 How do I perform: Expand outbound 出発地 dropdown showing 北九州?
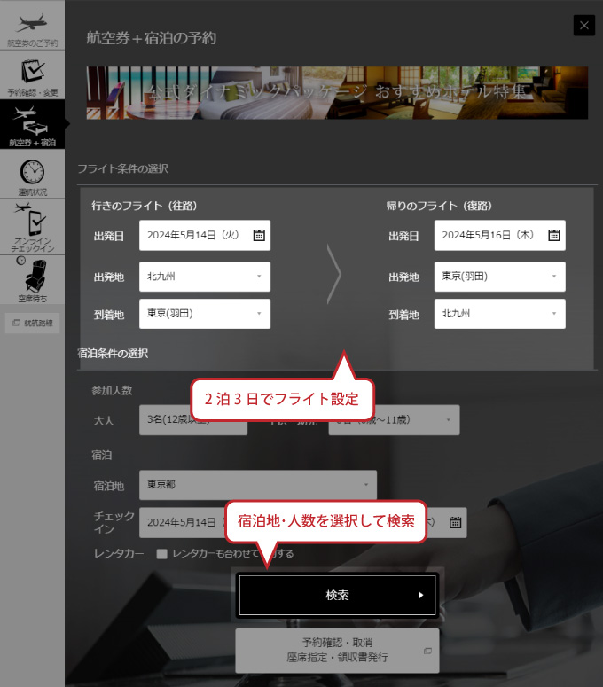click(205, 277)
